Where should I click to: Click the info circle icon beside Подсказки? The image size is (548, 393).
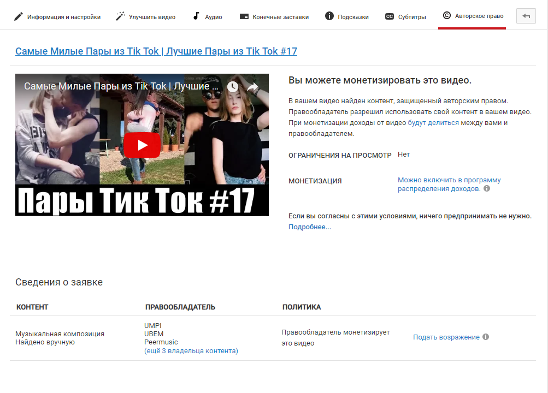pyautogui.click(x=329, y=16)
